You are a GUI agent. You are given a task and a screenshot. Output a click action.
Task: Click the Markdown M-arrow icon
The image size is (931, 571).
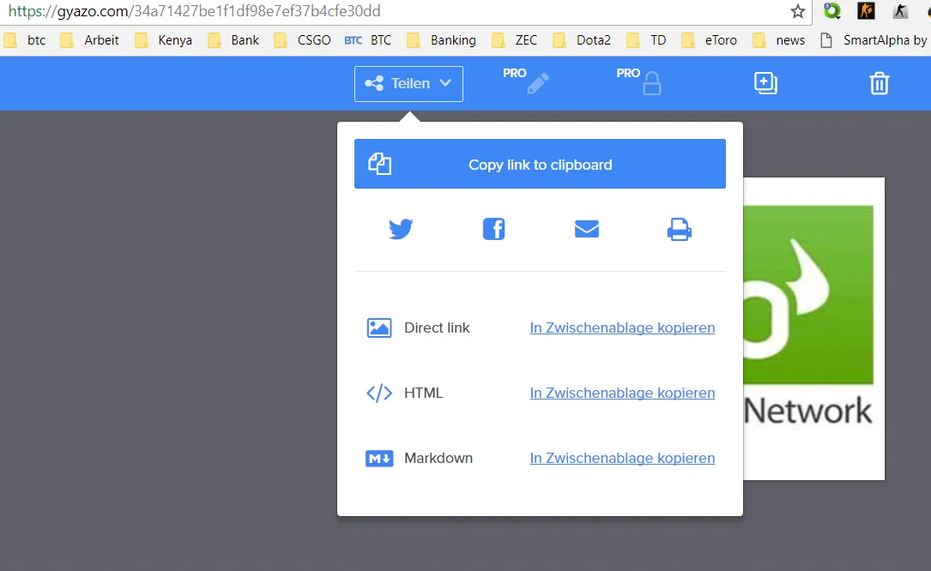378,458
